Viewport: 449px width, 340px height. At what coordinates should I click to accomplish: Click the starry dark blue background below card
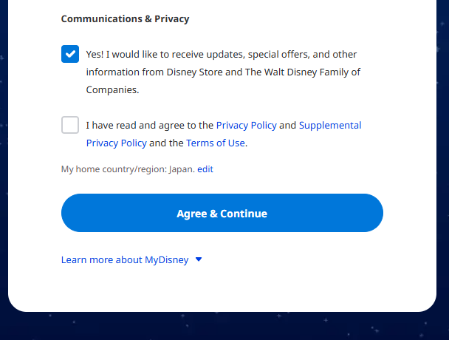[x=224, y=327]
